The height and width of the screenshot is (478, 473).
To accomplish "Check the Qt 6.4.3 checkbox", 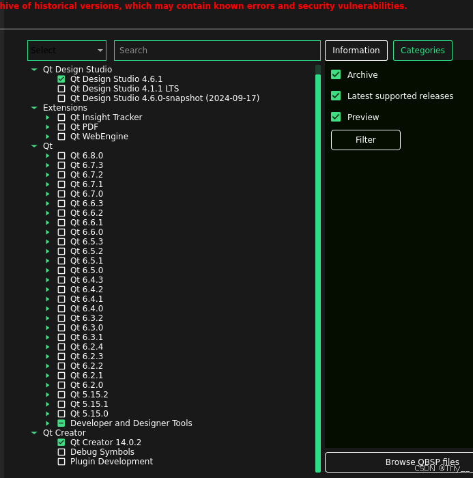I will pos(61,280).
